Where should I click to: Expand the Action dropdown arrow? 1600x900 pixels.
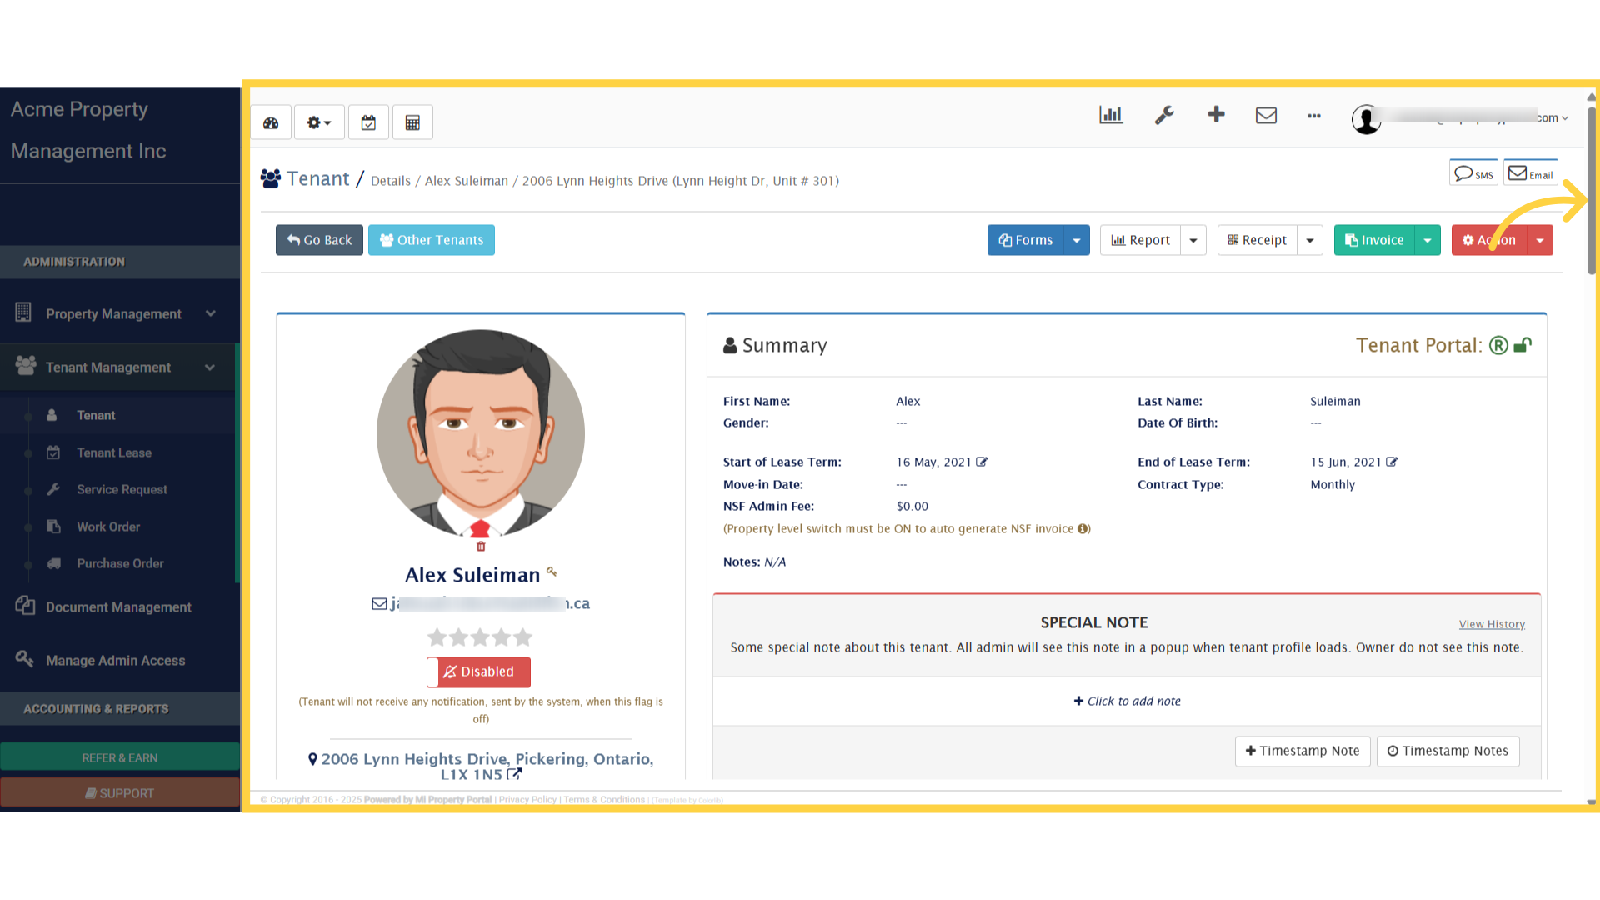pyautogui.click(x=1540, y=240)
